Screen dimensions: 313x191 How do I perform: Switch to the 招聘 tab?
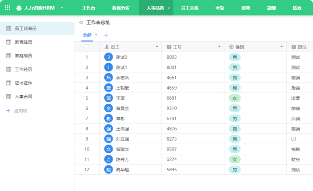click(x=245, y=8)
